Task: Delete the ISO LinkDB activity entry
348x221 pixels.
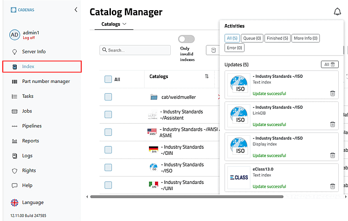Action: (332, 124)
